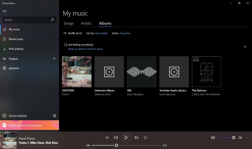Create a new playlist with plus icon
Image resolution: width=252 pixels, height=149 pixels.
[54, 59]
